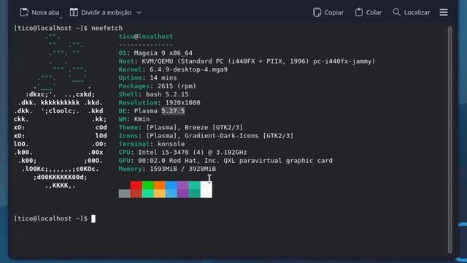Click the text Intel i5-3470
This screenshot has width=467, height=263.
[163, 153]
